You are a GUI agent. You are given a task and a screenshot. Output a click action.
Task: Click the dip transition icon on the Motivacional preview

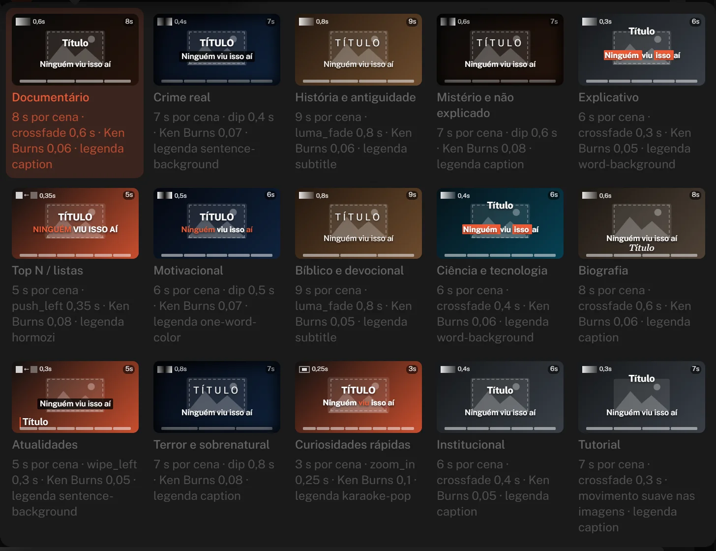[x=165, y=195]
